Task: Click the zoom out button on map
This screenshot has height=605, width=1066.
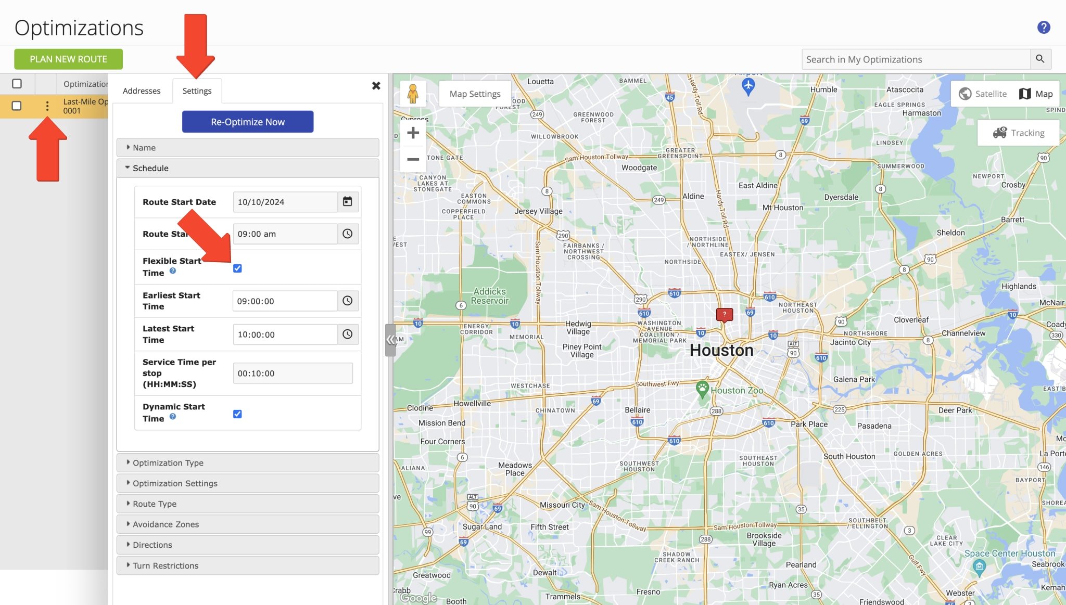Action: point(414,159)
